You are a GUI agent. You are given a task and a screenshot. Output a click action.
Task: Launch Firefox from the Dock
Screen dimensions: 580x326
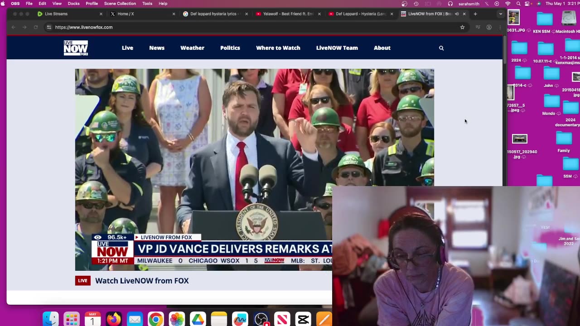(x=113, y=319)
